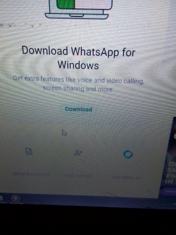The width and height of the screenshot is (176, 235).
Task: Click the purple download button in the ad
Action: tap(170, 191)
